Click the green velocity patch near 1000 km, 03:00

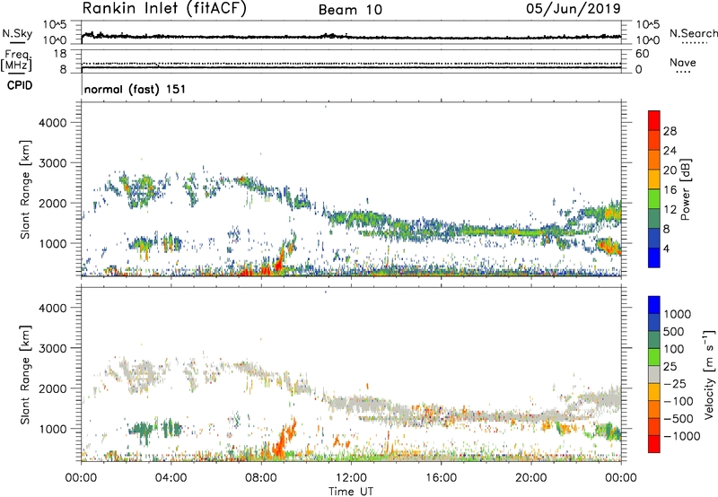(142, 431)
